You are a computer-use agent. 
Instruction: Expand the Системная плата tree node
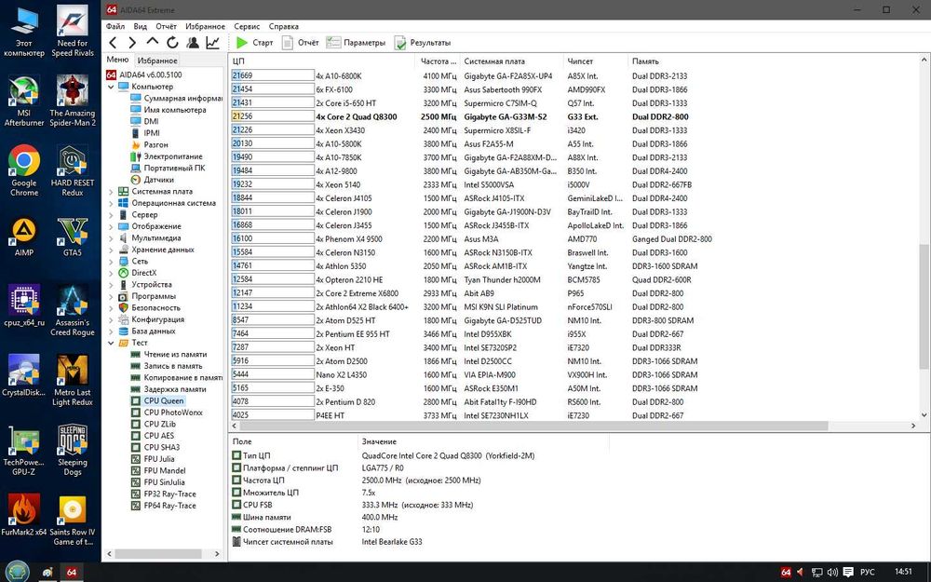[x=111, y=191]
